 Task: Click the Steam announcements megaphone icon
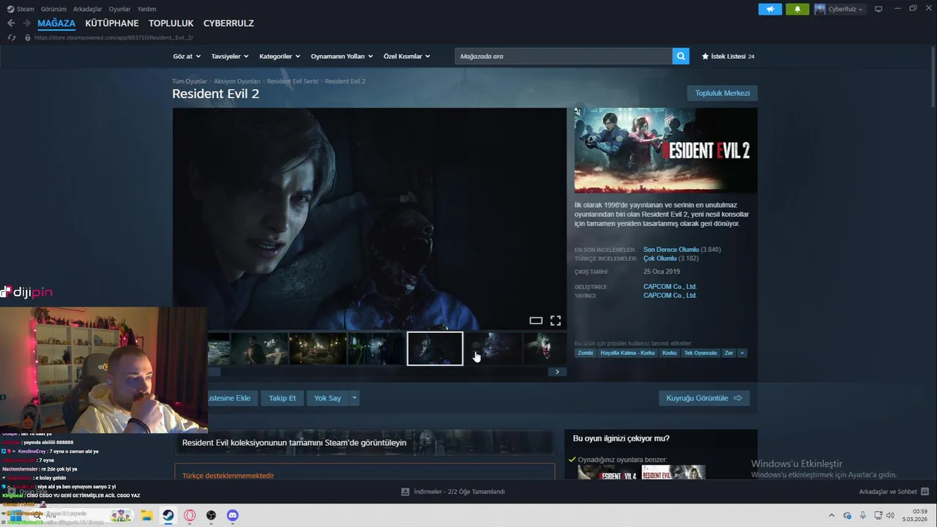770,9
